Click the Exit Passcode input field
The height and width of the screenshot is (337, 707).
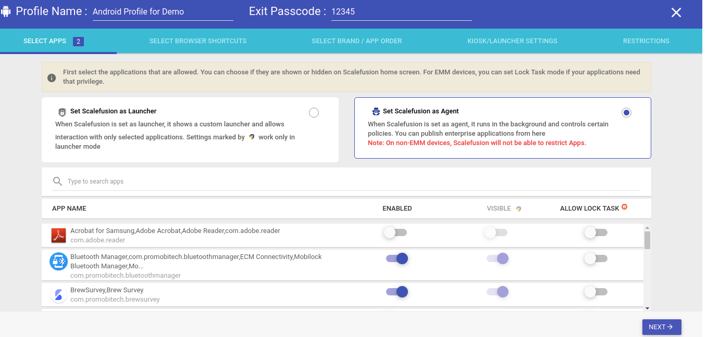coord(402,12)
